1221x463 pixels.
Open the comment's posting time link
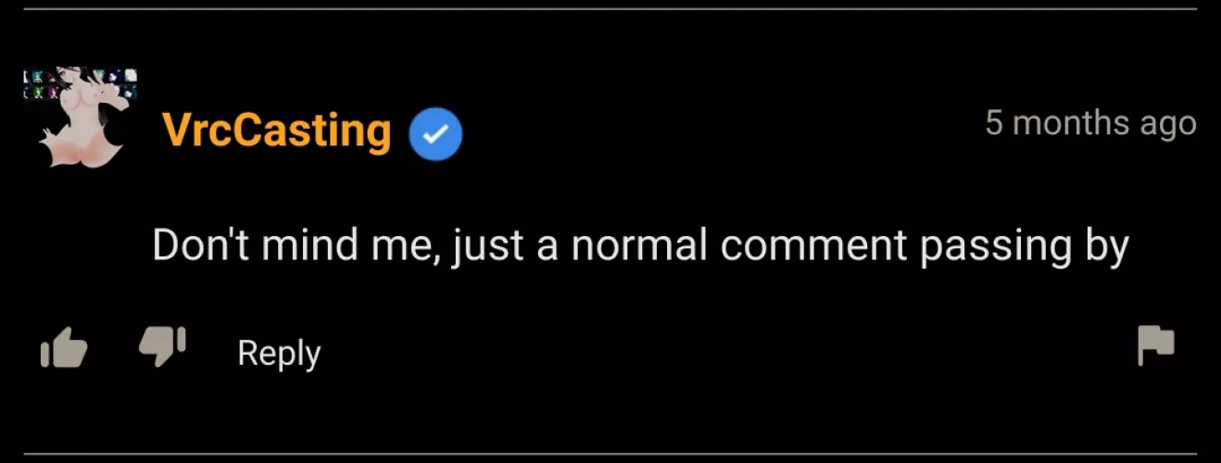(x=1090, y=123)
